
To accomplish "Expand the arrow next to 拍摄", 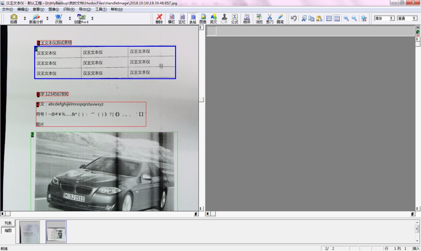I will [25, 19].
